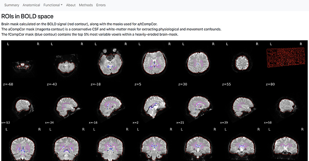This screenshot has width=309, height=161.
Task: Open the About section link
Action: [x=71, y=5]
